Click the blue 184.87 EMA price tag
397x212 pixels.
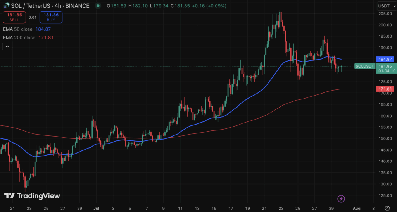[x=385, y=59]
